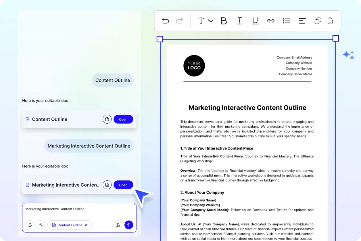Click the Undo icon in the toolbar
This screenshot has width=361, height=241.
(x=165, y=21)
